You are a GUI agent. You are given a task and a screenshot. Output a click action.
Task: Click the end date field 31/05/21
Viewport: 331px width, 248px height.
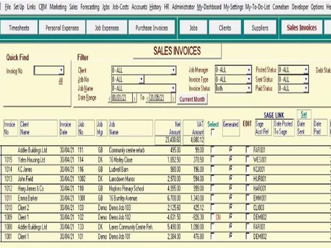pos(160,98)
